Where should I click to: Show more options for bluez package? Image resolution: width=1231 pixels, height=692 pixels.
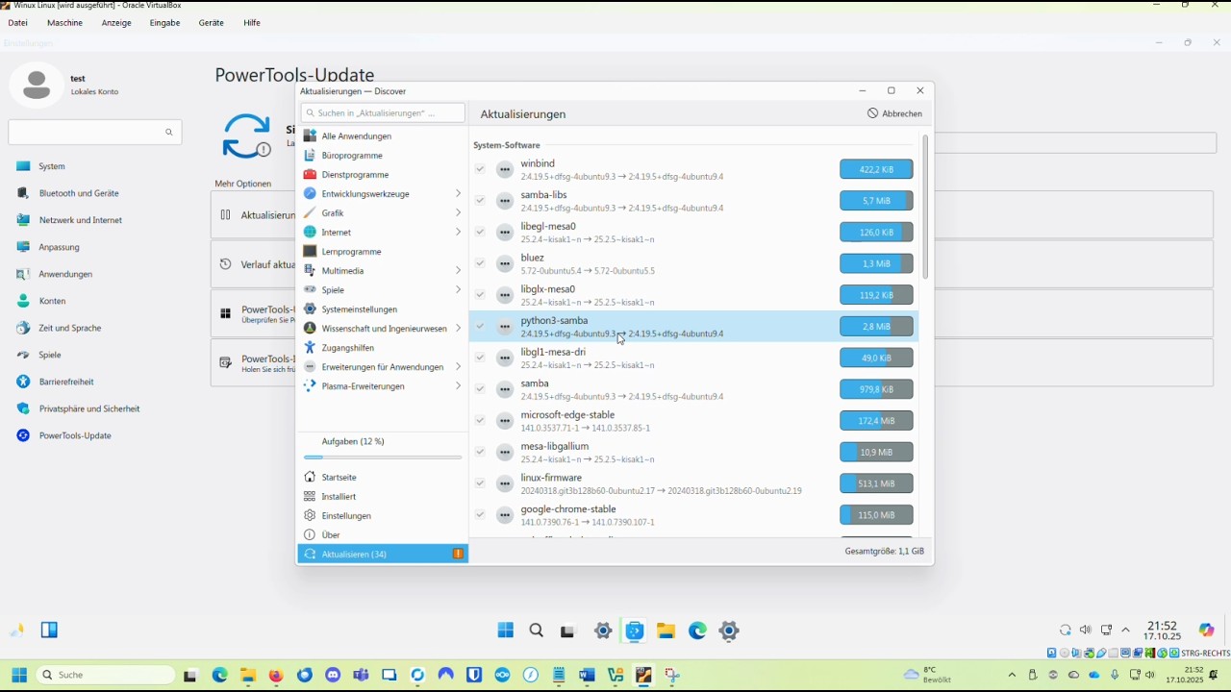click(x=505, y=263)
